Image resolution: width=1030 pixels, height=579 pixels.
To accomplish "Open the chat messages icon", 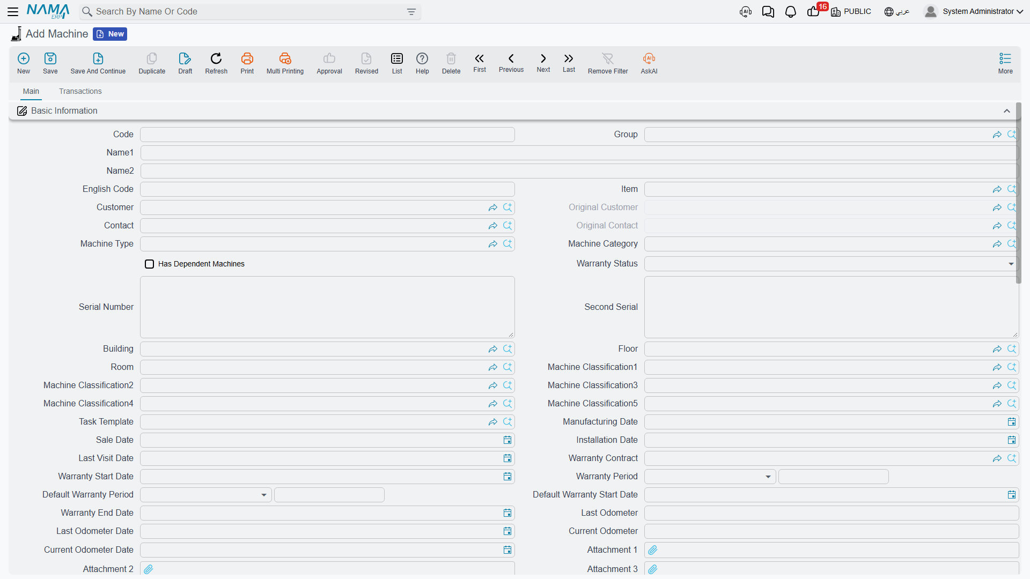I will coord(768,12).
